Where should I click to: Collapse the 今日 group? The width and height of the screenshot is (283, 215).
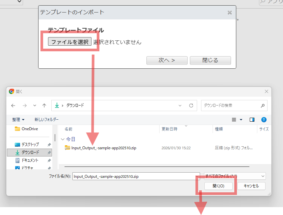(63, 139)
